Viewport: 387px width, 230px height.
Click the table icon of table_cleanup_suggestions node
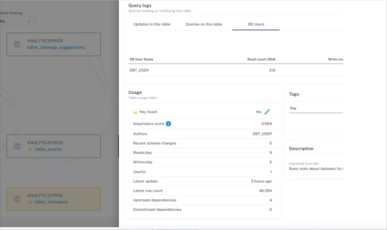tap(17, 44)
